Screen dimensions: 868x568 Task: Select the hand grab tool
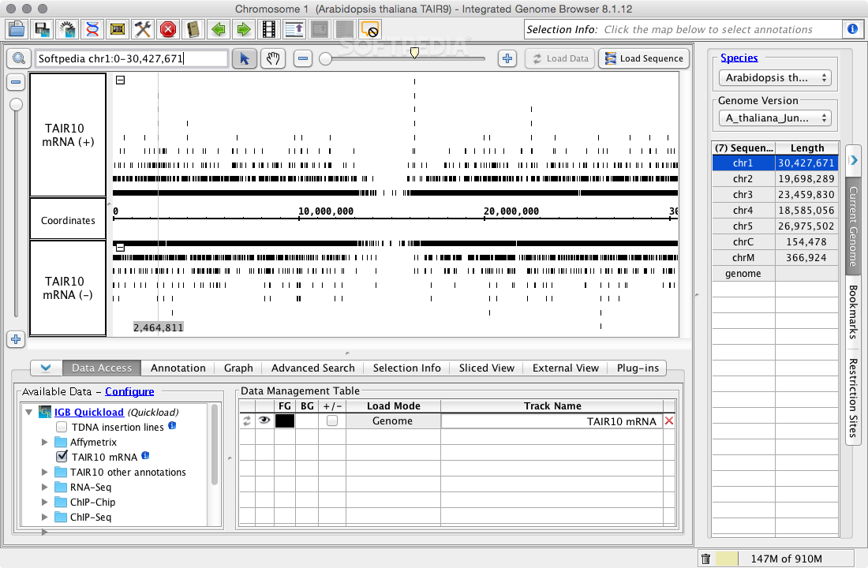(272, 58)
